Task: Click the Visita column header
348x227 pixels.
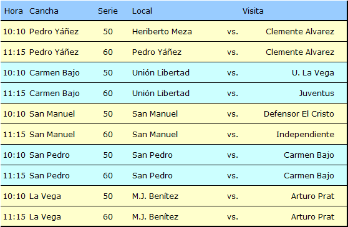Action: point(253,11)
